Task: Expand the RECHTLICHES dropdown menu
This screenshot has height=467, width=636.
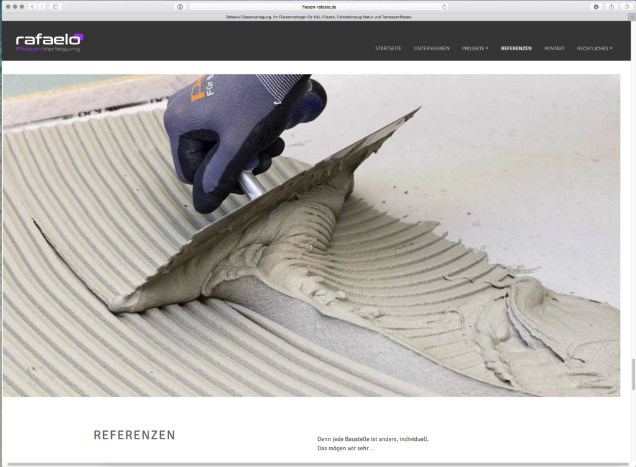Action: [594, 48]
